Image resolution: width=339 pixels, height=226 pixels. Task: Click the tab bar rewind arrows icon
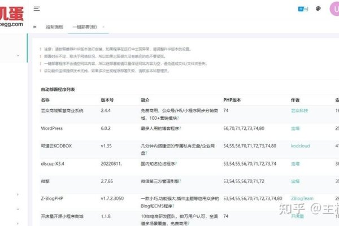[35, 27]
